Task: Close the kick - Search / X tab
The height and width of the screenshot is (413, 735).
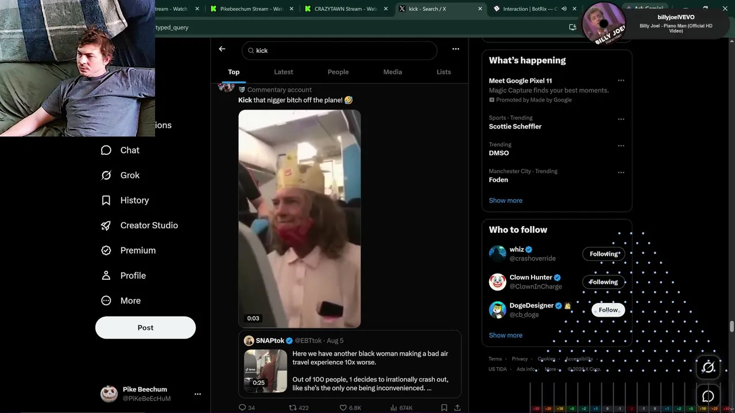Action: tap(480, 9)
